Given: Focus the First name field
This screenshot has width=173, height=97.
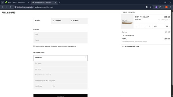Looking at the screenshot, I should pyautogui.click(x=61, y=64).
